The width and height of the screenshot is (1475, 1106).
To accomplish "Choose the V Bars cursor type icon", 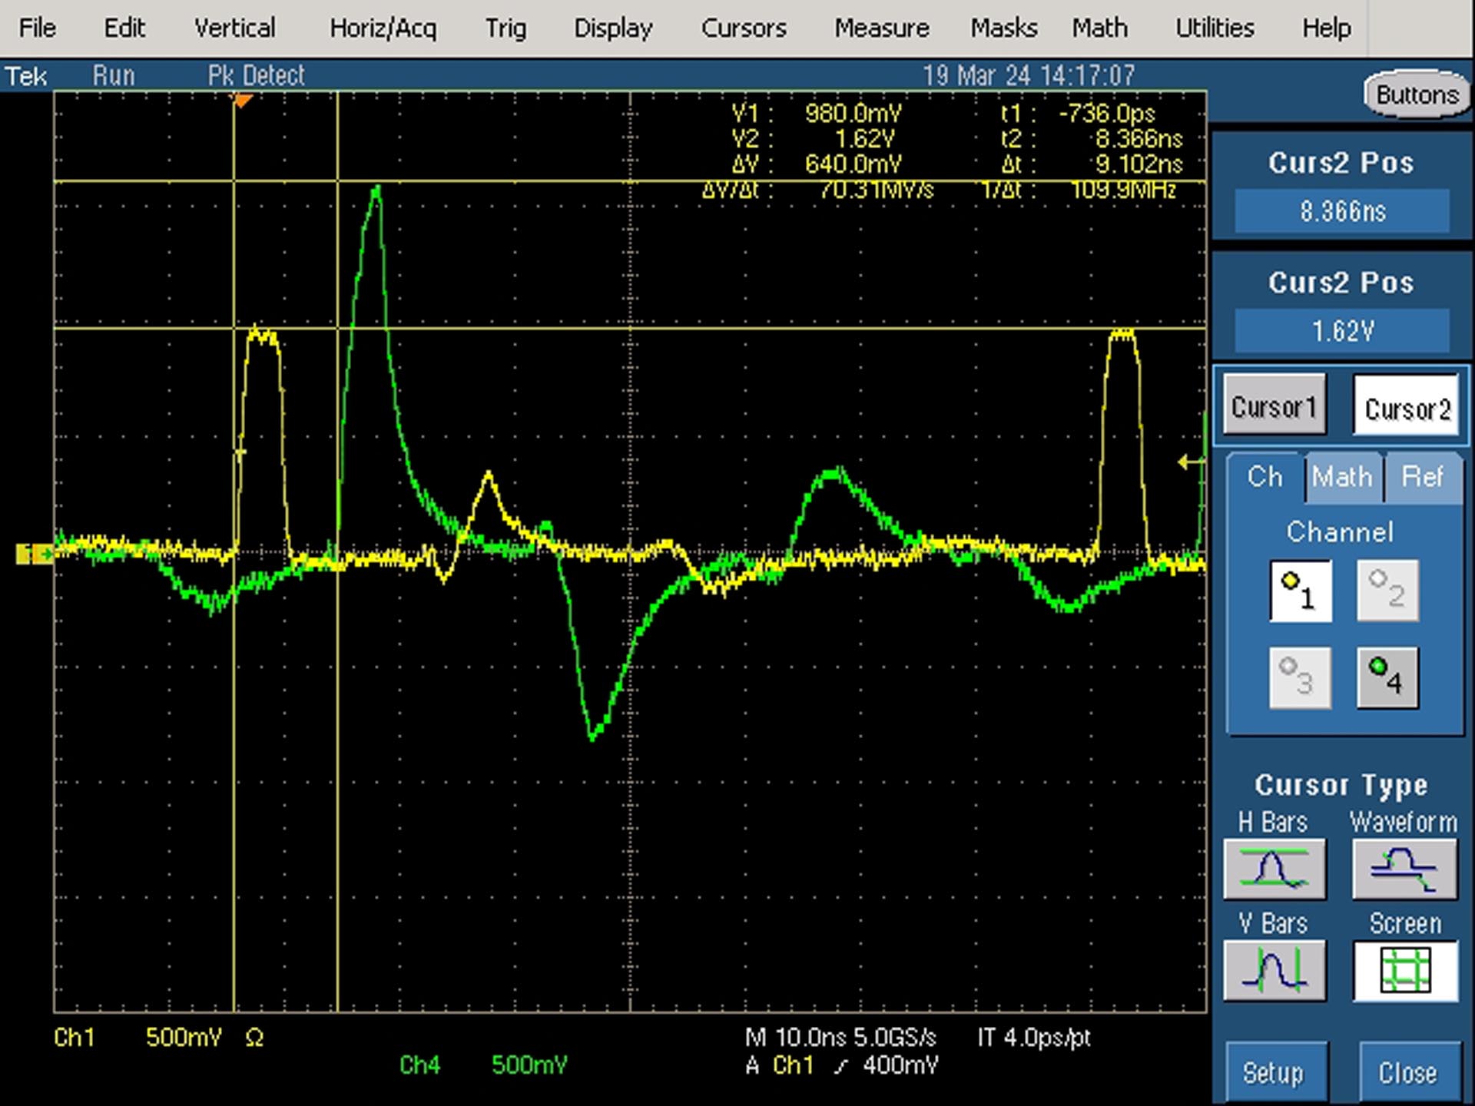I will (1274, 970).
